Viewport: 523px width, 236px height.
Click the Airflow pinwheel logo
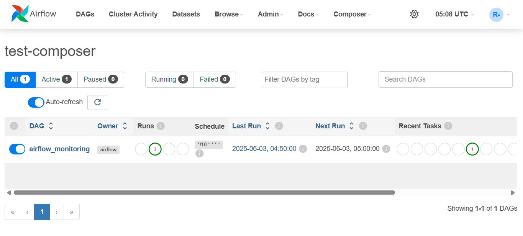20,14
